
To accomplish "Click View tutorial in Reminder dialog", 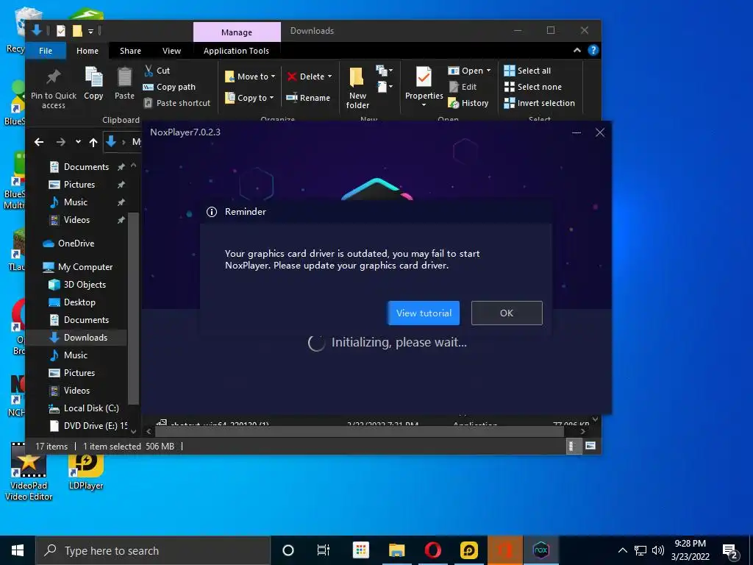I will pos(424,313).
